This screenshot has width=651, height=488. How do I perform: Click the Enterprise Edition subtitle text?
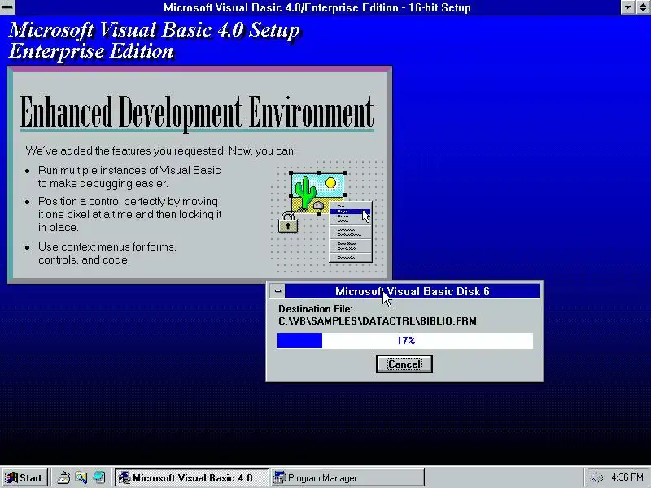click(x=91, y=51)
